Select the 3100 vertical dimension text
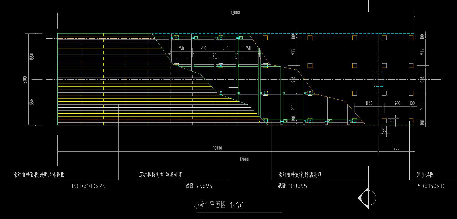Screen dimensions: 457x219 [x=25, y=80]
